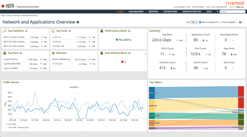Image resolution: width=247 pixels, height=137 pixels.
Task: Open the DEFINITIONS menu
Action: [x=170, y=12]
